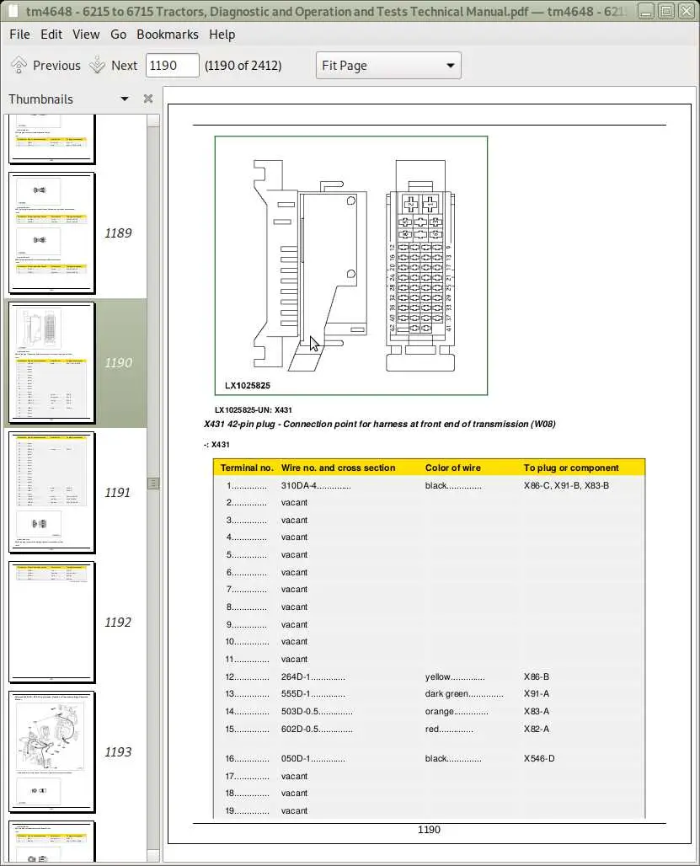Viewport: 700px width, 866px height.
Task: Click the PDF document icon in title bar
Action: [12, 11]
